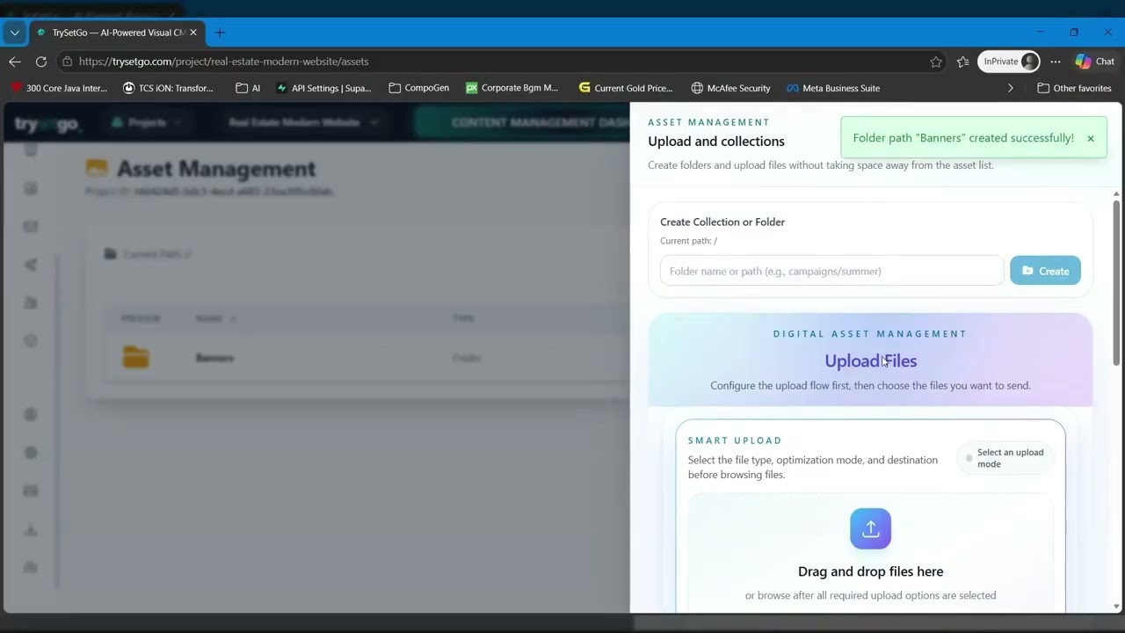Click the Current path: / label

pos(688,241)
